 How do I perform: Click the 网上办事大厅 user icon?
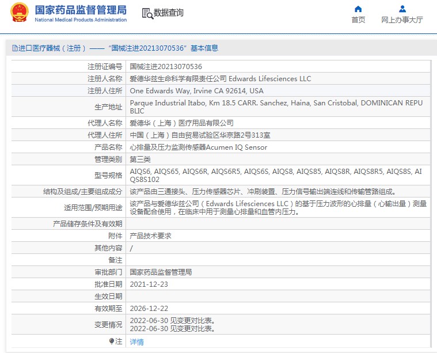[402, 9]
